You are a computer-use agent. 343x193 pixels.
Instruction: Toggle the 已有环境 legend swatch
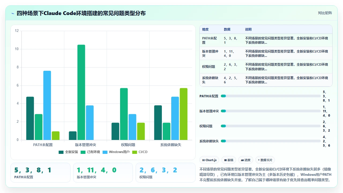point(83,152)
